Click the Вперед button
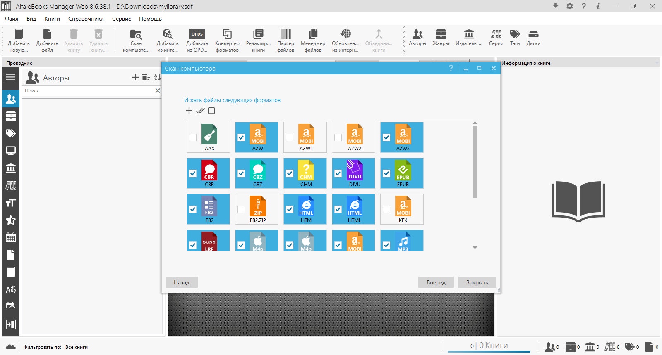Image resolution: width=662 pixels, height=355 pixels. (x=436, y=282)
